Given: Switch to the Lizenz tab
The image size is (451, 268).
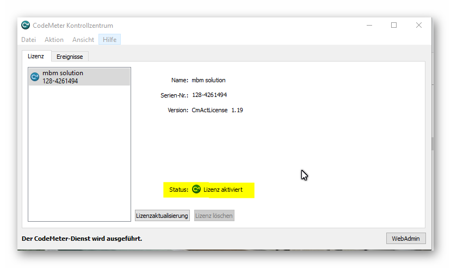Looking at the screenshot, I should pyautogui.click(x=36, y=56).
